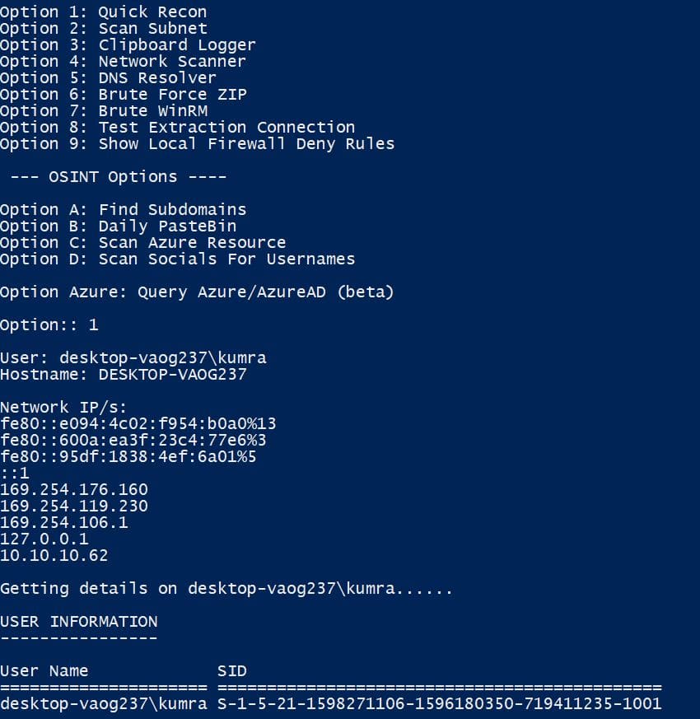700x719 pixels.
Task: Click the 'OSINT Options' header text
Action: point(113,177)
